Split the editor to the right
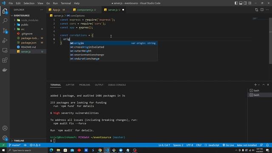This screenshot has height=153, width=272. click(x=262, y=10)
